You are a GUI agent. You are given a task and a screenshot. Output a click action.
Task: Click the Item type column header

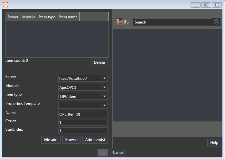tap(47, 17)
